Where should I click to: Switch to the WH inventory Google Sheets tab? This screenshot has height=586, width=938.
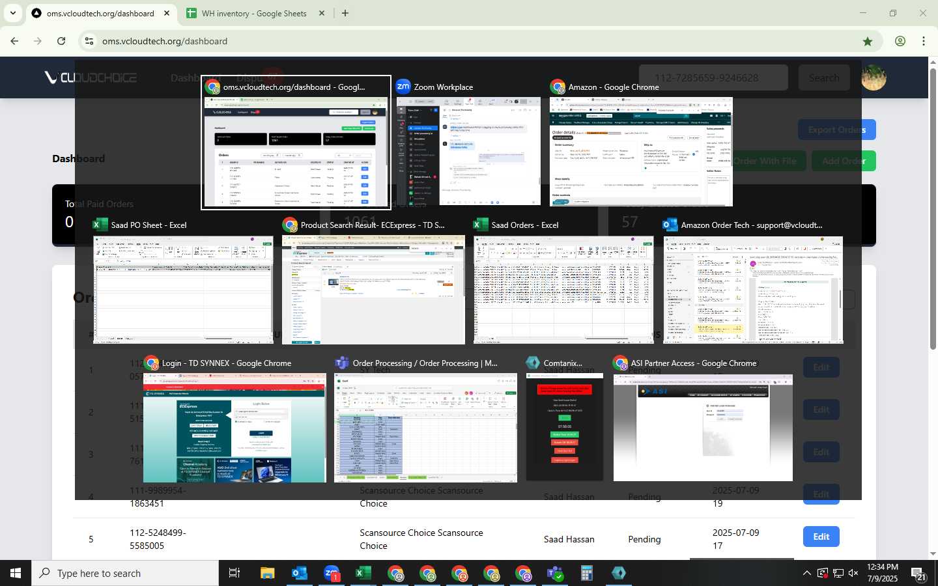pyautogui.click(x=254, y=13)
